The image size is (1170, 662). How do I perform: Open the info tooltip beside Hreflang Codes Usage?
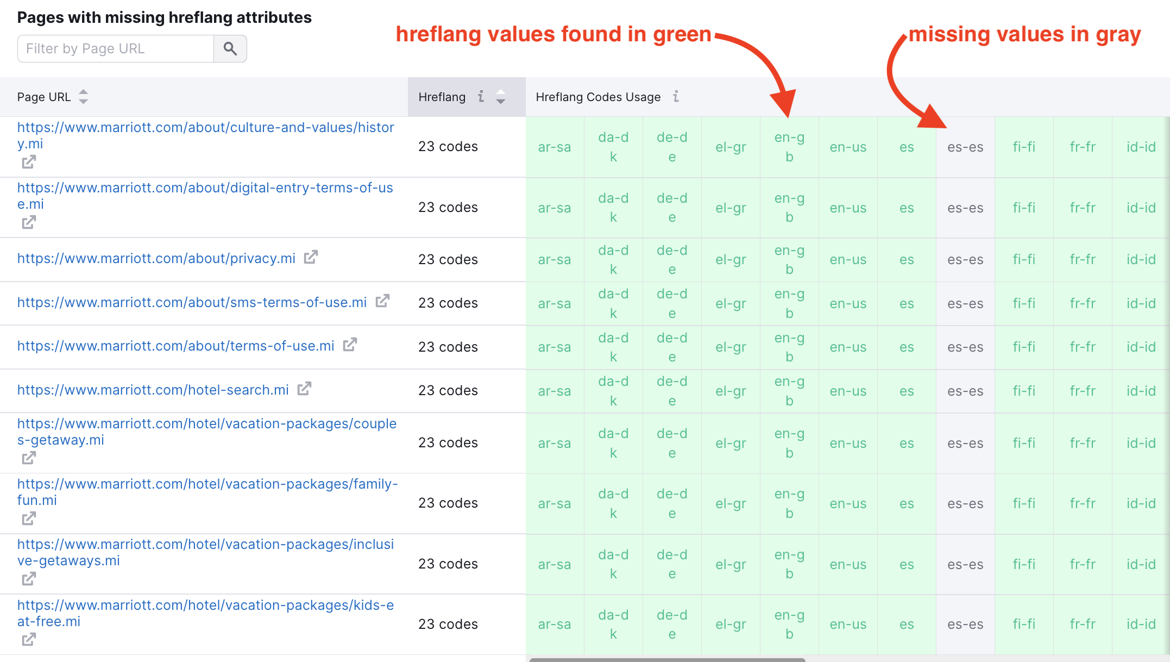[x=676, y=97]
